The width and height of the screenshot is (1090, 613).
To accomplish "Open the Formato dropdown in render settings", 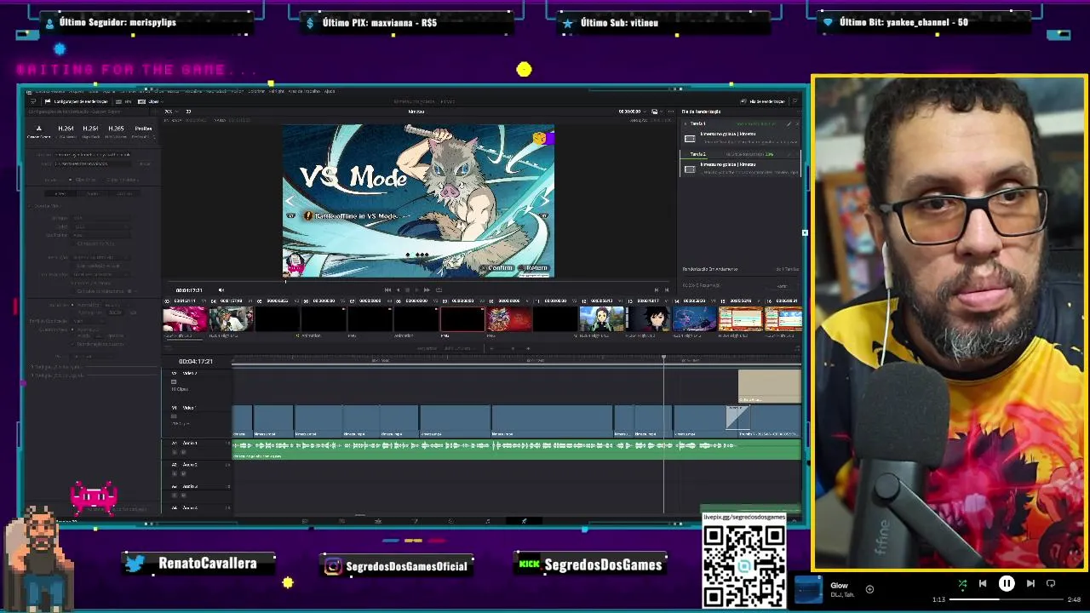I will tap(100, 218).
